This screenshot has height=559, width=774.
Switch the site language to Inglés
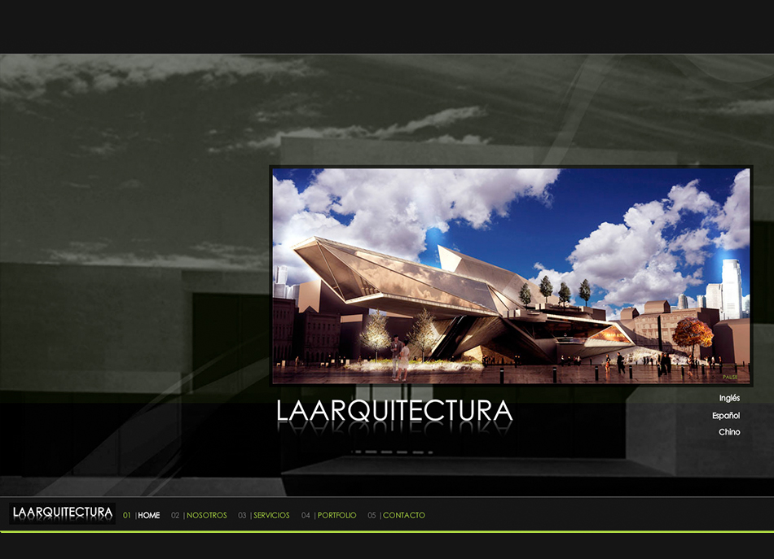(x=729, y=398)
